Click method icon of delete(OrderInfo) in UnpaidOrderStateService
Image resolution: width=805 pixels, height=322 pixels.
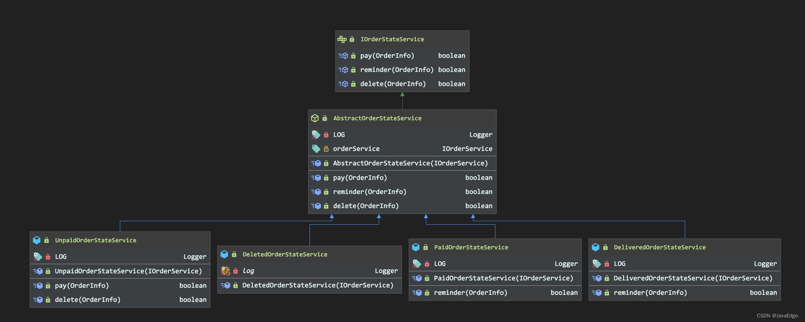tap(38, 300)
